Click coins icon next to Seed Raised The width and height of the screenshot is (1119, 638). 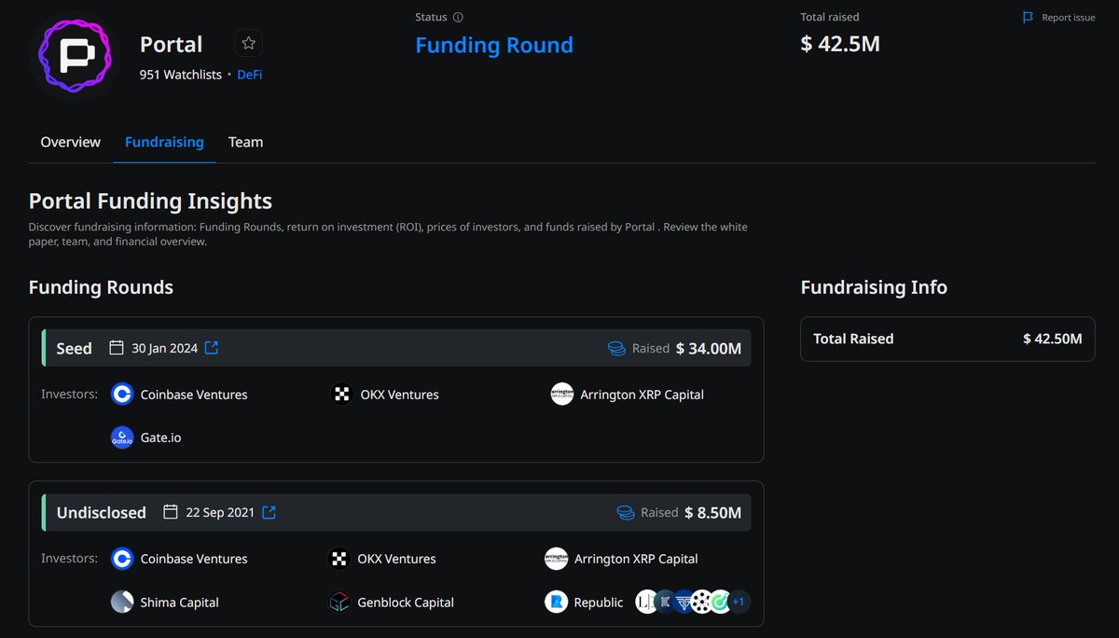click(616, 348)
